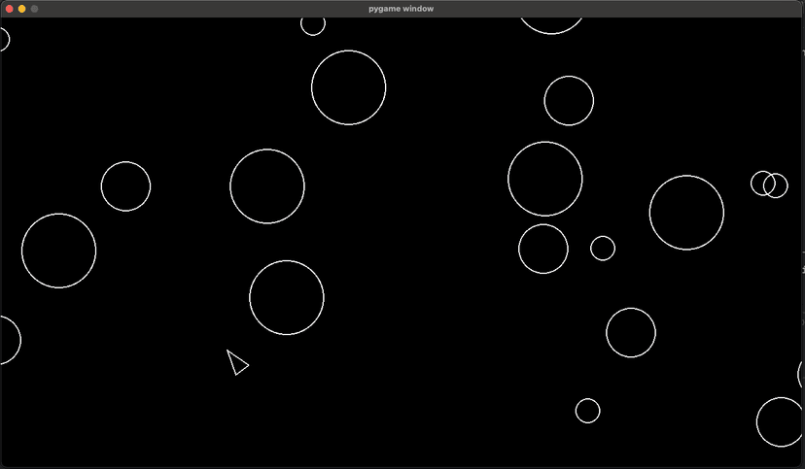This screenshot has height=469, width=805.
Task: Close the pygame window with the red button
Action: pyautogui.click(x=10, y=9)
